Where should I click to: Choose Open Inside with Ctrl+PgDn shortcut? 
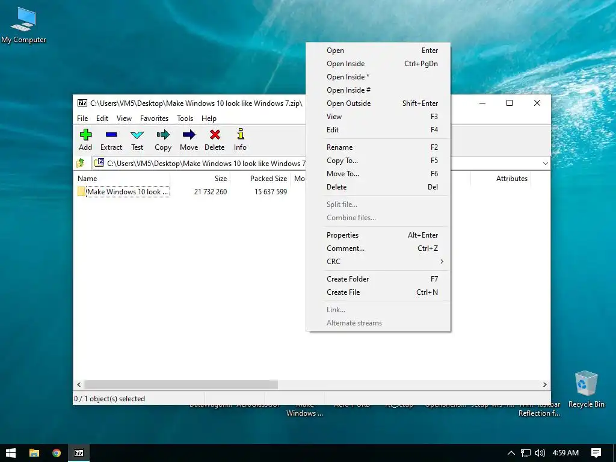(x=378, y=64)
